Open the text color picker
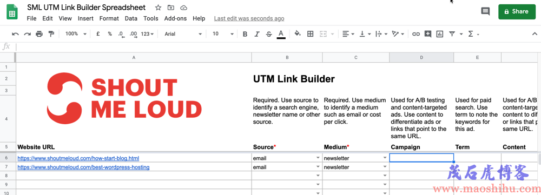 click(281, 34)
